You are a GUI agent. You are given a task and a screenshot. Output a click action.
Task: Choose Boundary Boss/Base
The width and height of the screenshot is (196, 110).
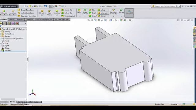27,16
